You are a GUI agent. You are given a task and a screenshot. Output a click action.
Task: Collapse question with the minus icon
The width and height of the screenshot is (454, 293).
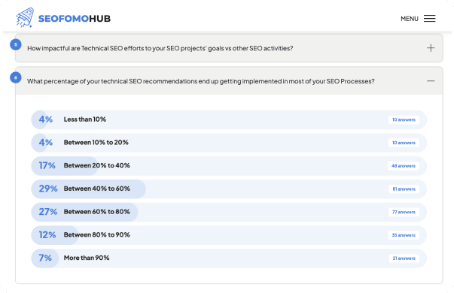tap(431, 81)
